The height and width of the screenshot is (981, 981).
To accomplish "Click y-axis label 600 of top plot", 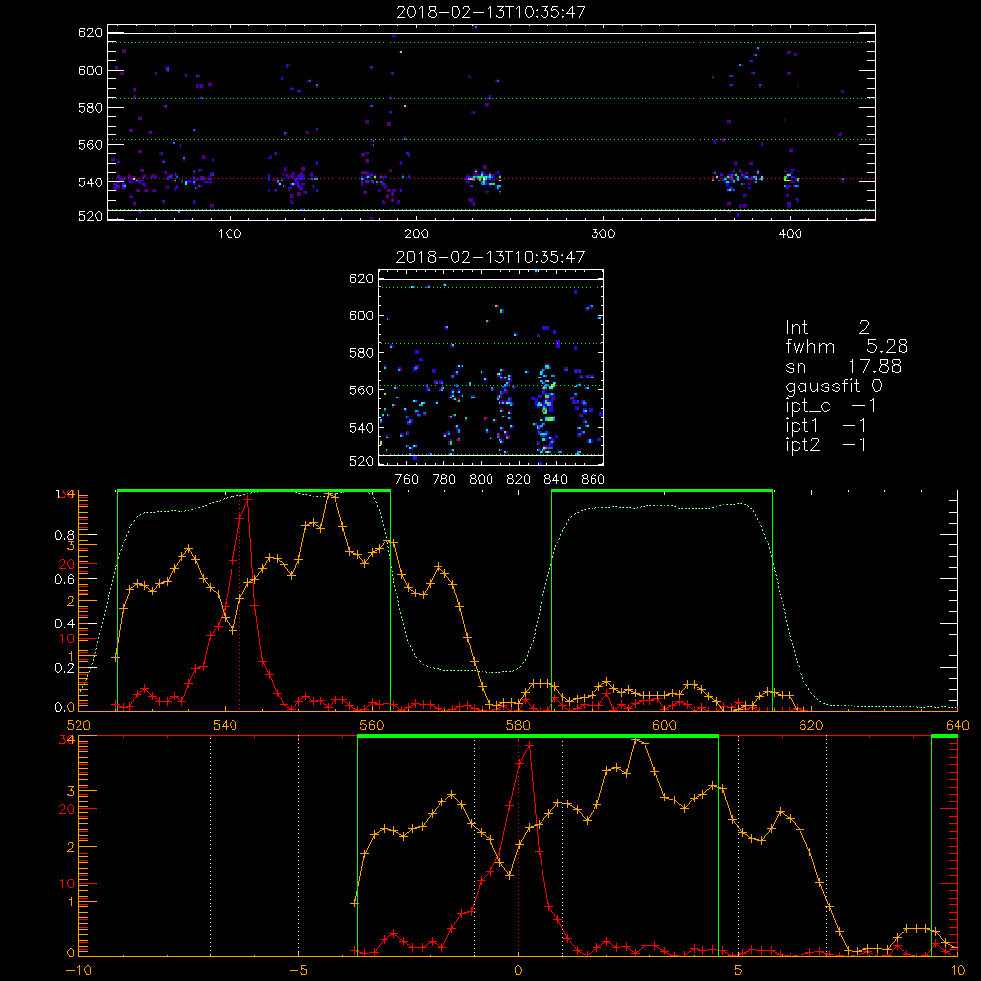I will tap(90, 70).
